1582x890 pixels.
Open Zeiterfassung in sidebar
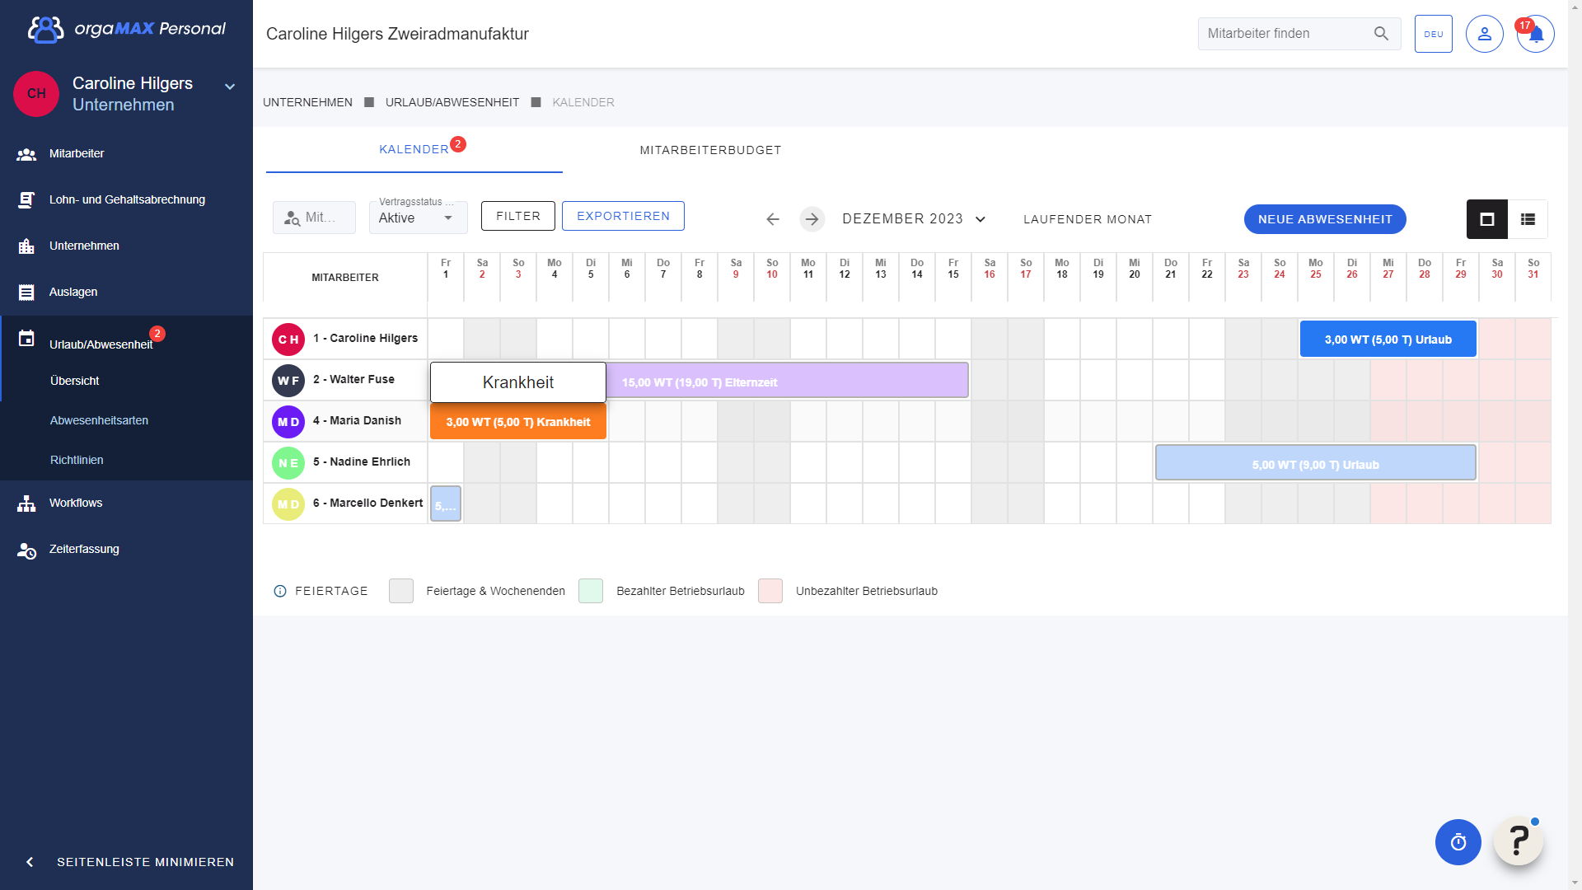[x=84, y=549]
